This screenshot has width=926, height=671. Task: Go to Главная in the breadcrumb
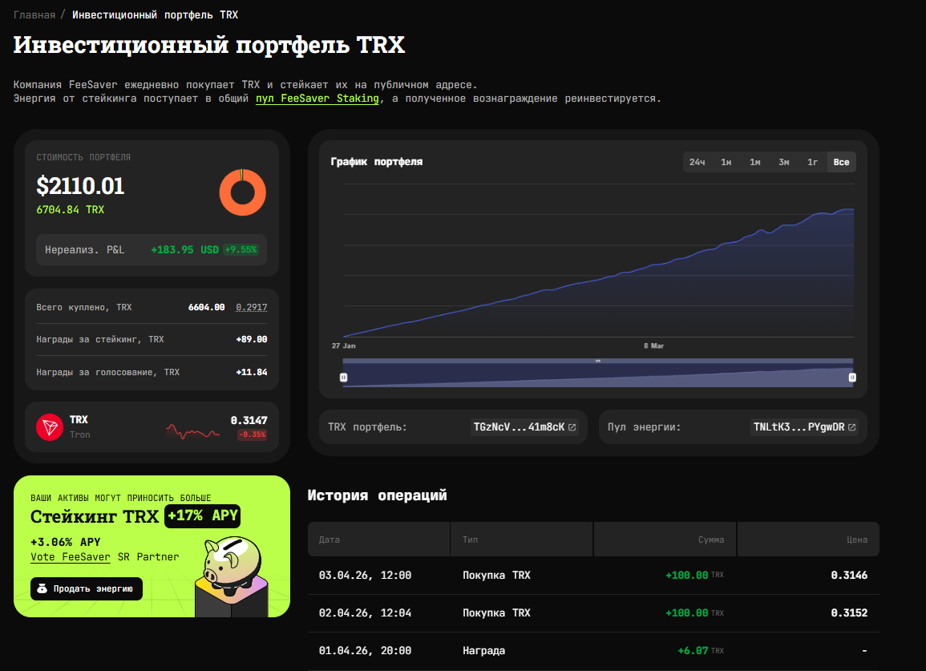pos(34,14)
